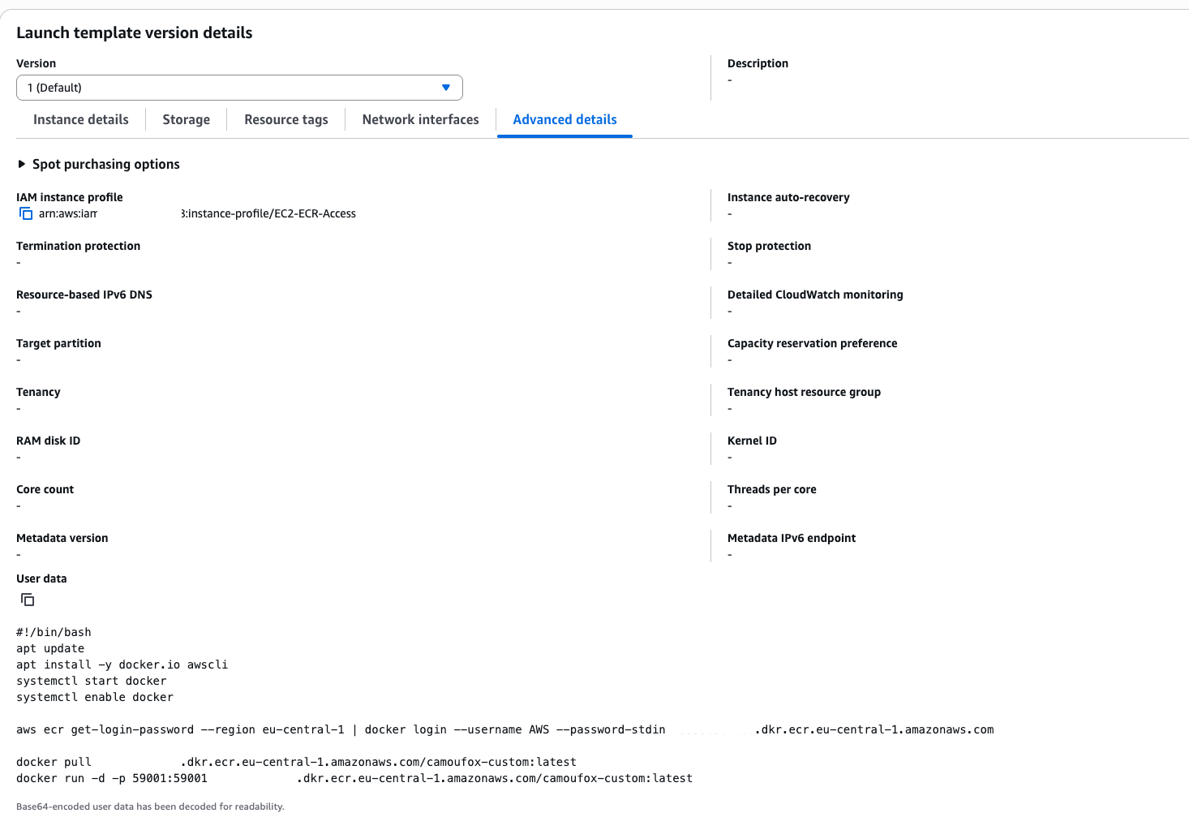Click the Target partition label
The image size is (1189, 830).
pyautogui.click(x=58, y=343)
